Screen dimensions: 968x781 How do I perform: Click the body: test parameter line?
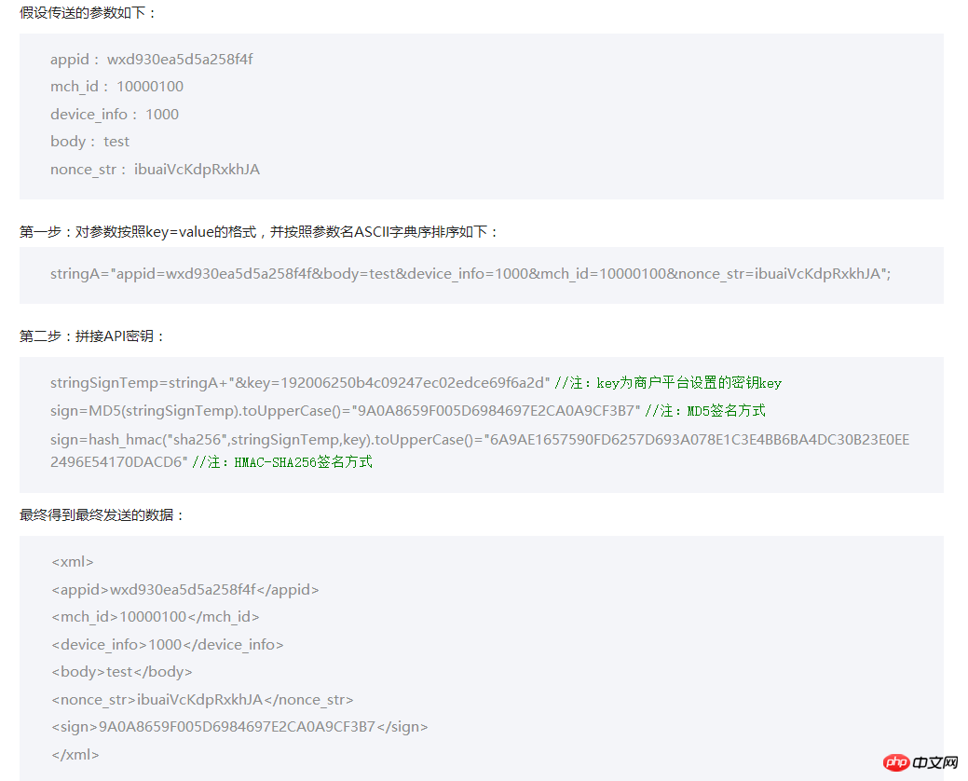[x=89, y=142]
